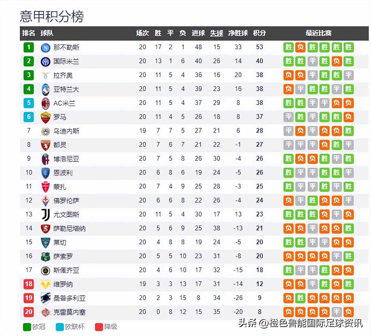Image resolution: width=371 pixels, height=336 pixels.
Task: Sort by the 失球 goals conceded header
Action: point(216,33)
